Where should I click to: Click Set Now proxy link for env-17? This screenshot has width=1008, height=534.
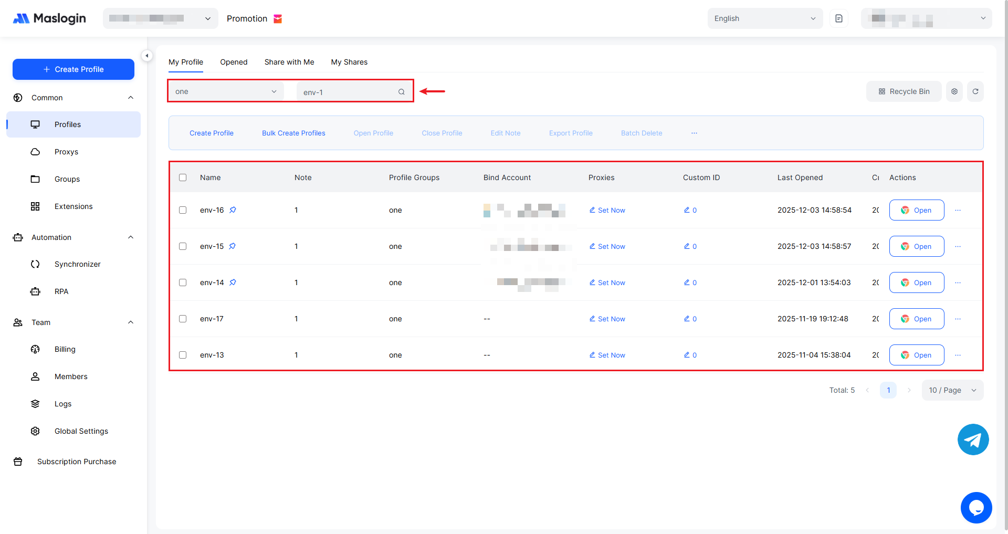pos(607,319)
